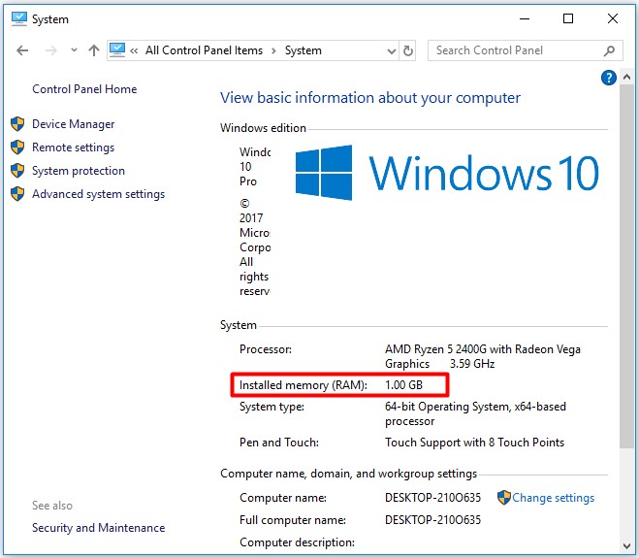Click System breadcrumb in the address bar
639x558 pixels.
coord(304,50)
